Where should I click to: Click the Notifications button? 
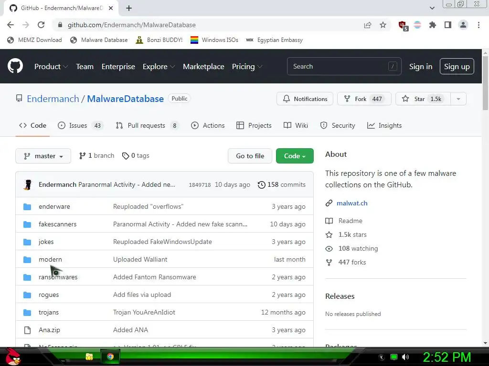coord(305,99)
